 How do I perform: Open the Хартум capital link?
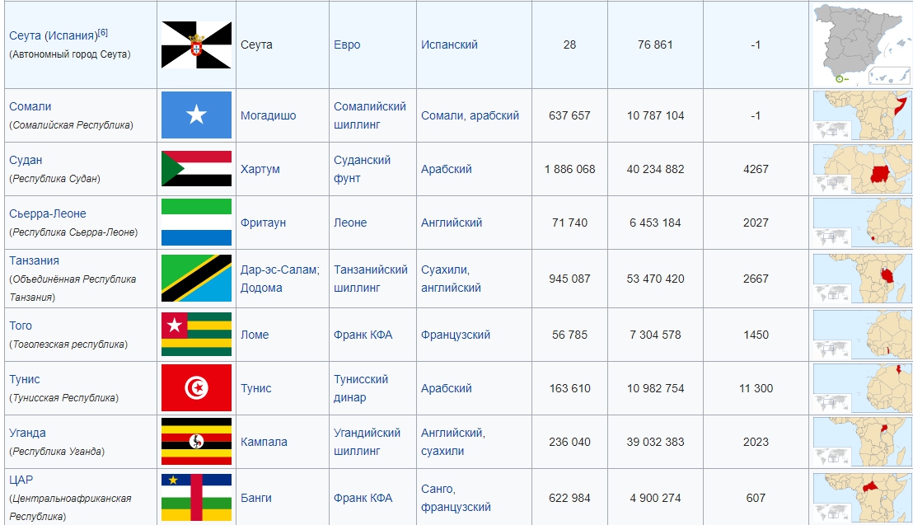(x=260, y=169)
